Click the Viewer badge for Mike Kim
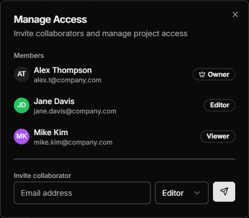 click(218, 136)
